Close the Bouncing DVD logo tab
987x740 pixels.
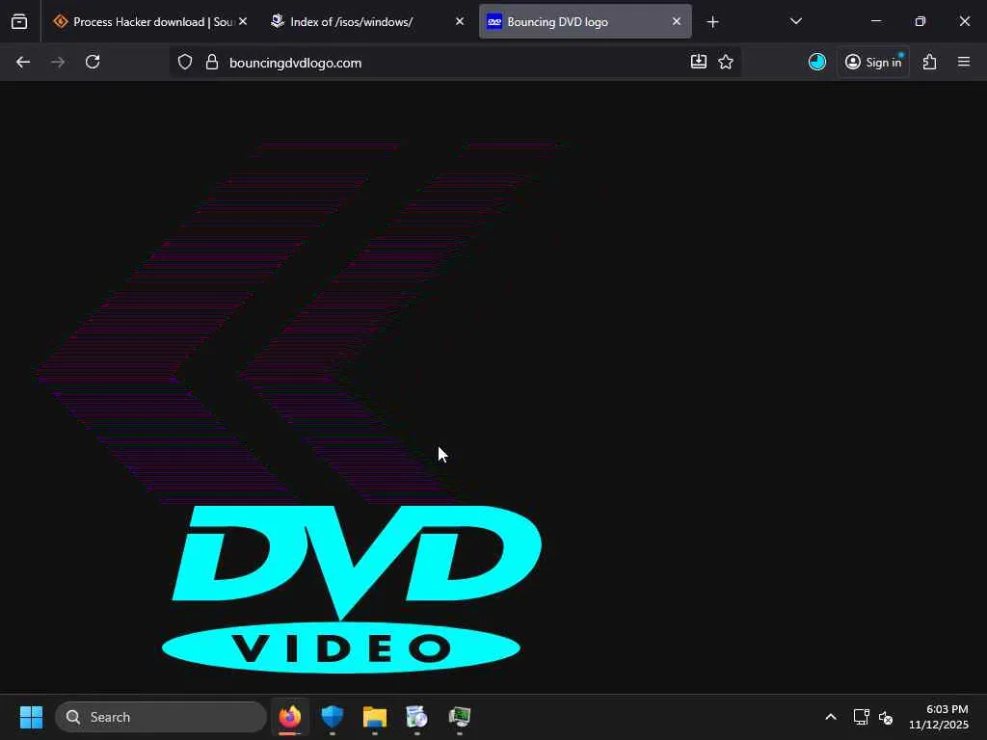[676, 21]
